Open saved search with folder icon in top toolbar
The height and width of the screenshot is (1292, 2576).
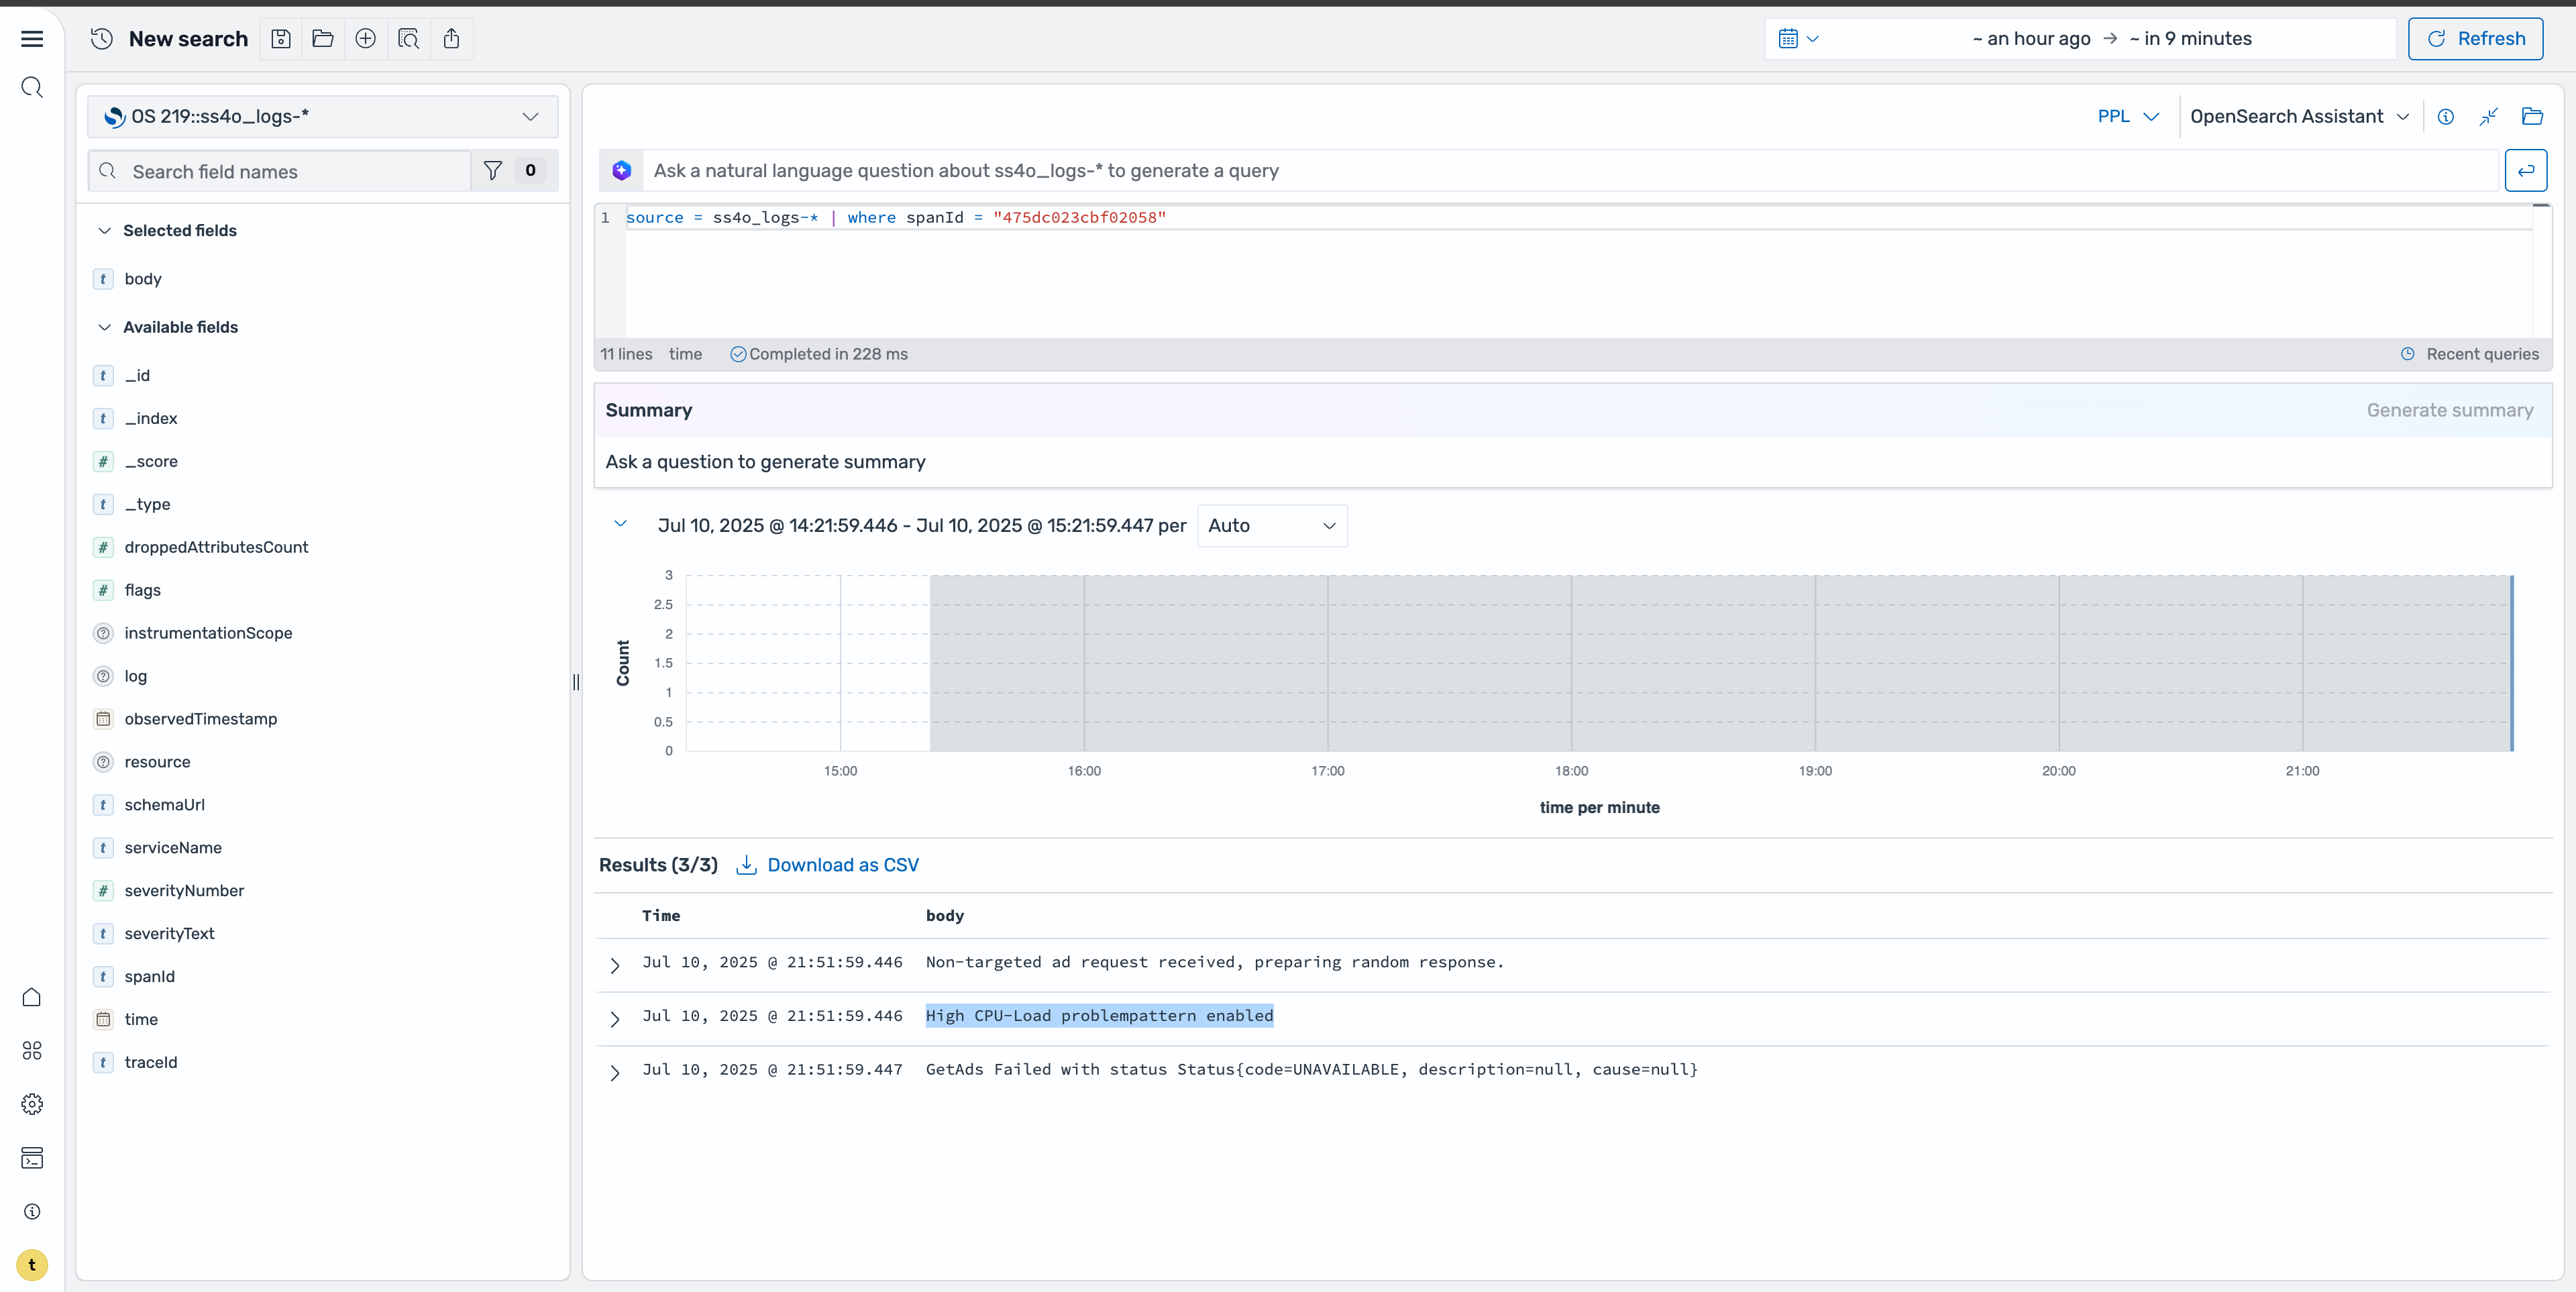coord(323,39)
